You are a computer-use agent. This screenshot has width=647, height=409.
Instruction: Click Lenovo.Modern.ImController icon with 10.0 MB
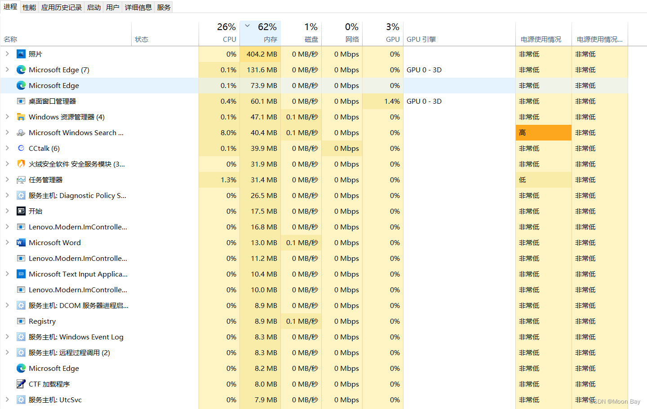21,290
